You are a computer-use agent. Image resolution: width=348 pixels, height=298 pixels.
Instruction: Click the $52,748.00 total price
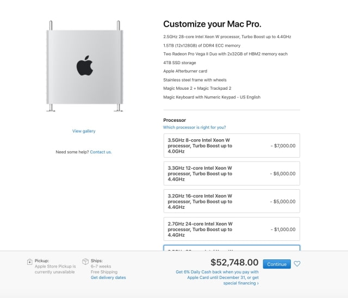tap(234, 263)
